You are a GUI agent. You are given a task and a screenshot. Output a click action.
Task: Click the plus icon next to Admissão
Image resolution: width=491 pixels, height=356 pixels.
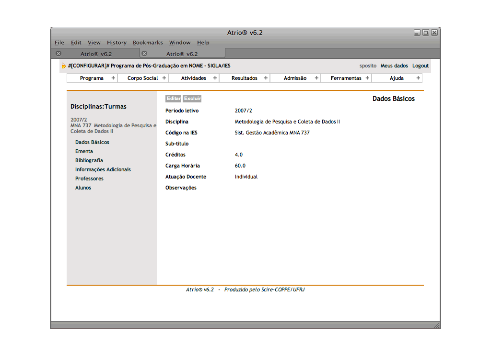click(x=316, y=78)
